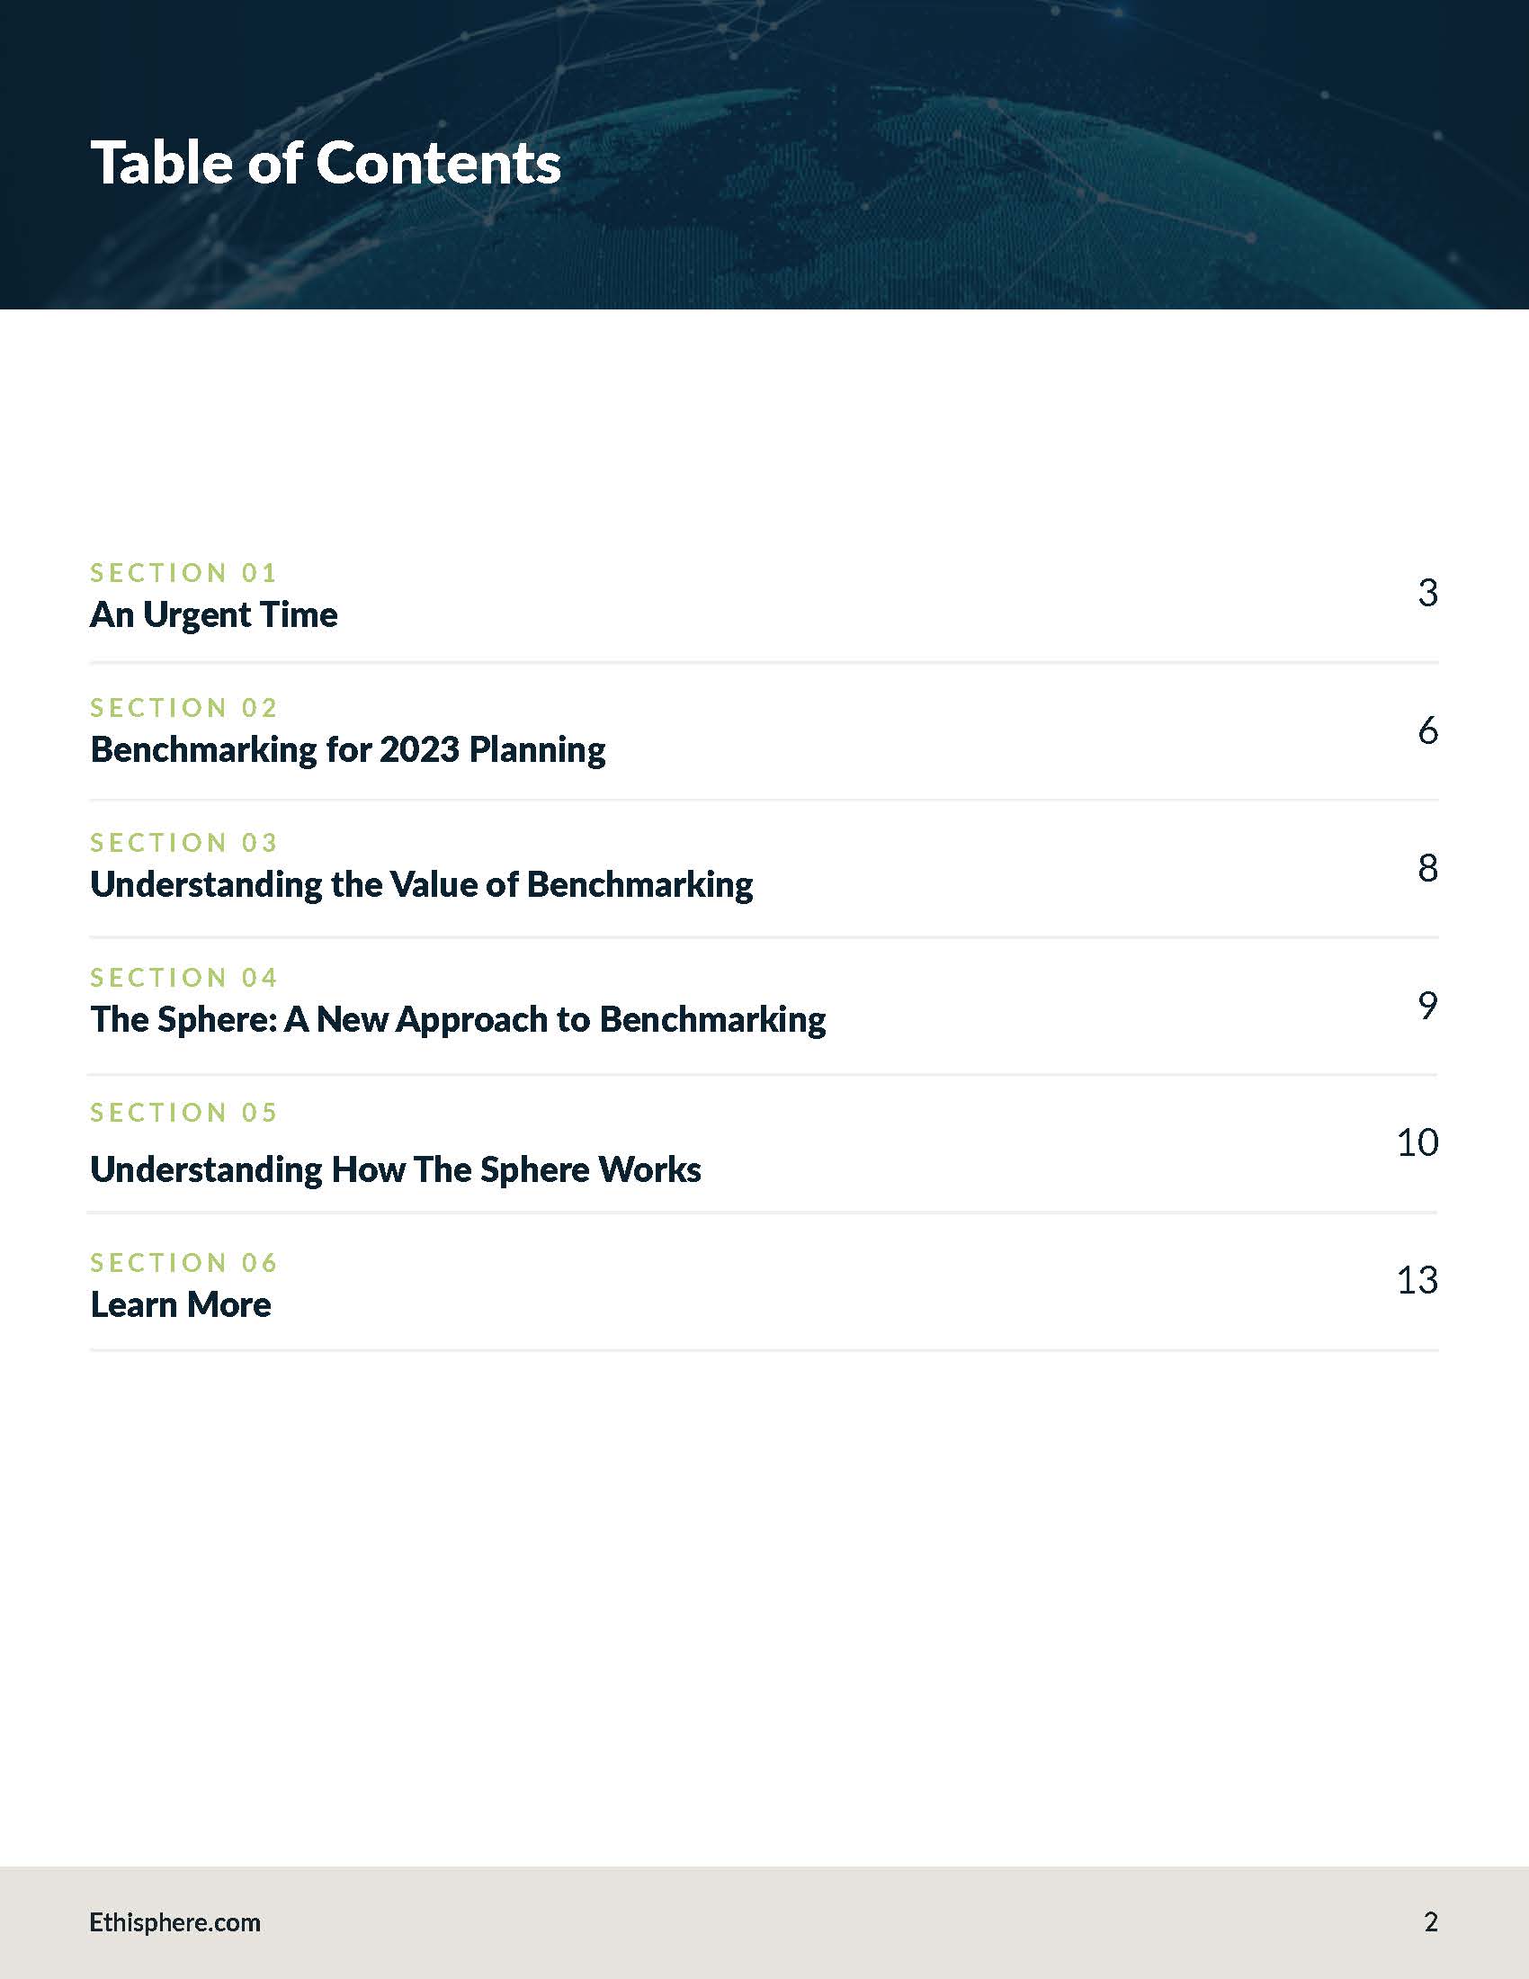Click page number 9 for The Sphere section
Screen dimensions: 1529x1979
1427,1005
